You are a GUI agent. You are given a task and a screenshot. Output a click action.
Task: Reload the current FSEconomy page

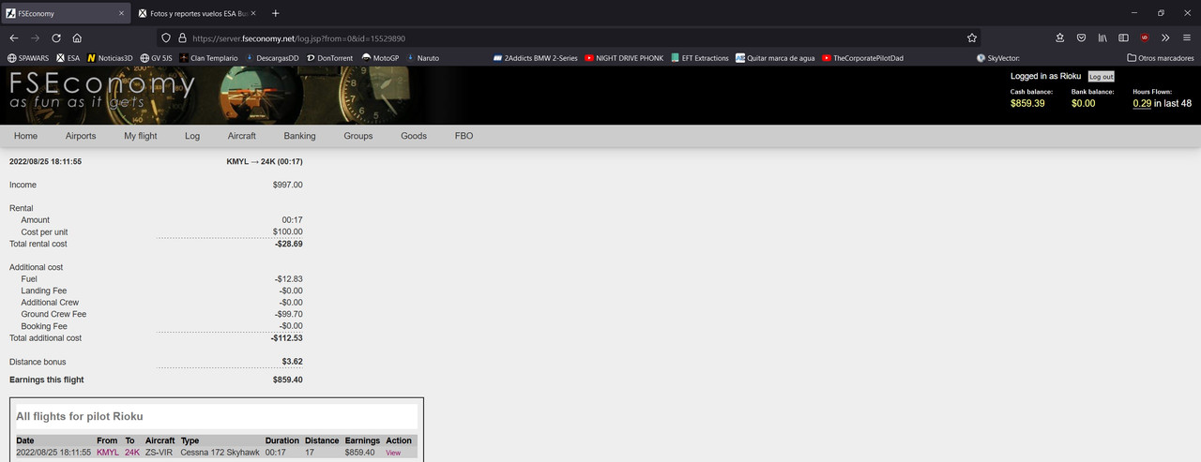tap(56, 38)
